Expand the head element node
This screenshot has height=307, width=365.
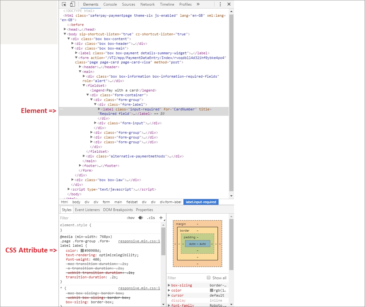pos(65,29)
